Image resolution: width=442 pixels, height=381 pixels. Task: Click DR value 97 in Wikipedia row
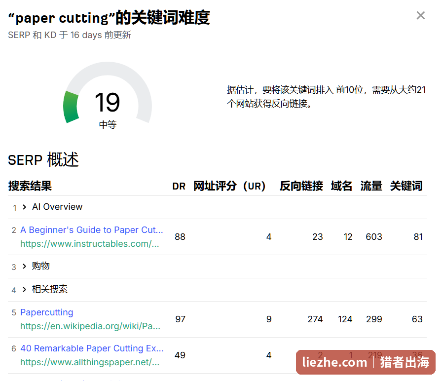click(181, 319)
